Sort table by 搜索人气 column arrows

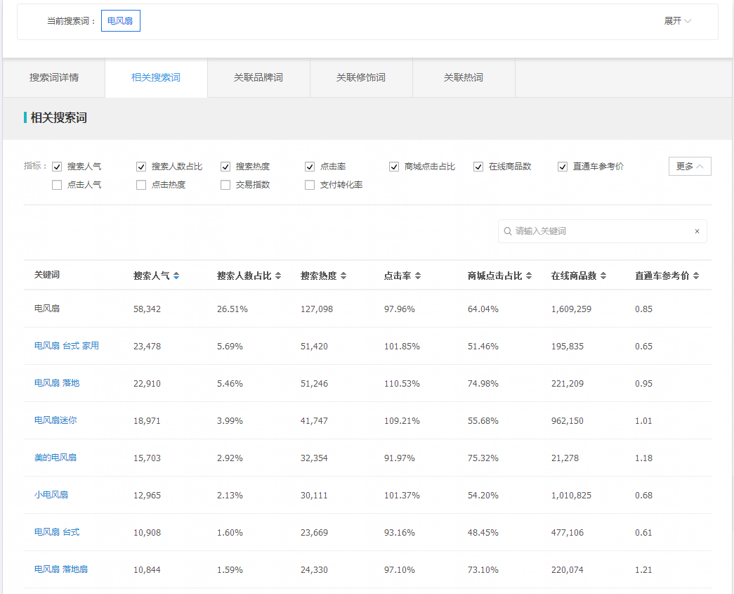pos(176,276)
